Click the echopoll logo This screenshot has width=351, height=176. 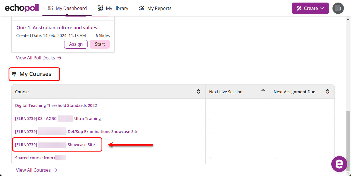click(22, 8)
